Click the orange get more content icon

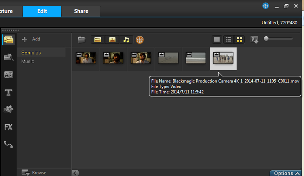pos(140,40)
